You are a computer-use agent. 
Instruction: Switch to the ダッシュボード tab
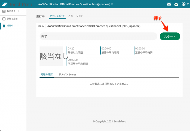coord(57,16)
